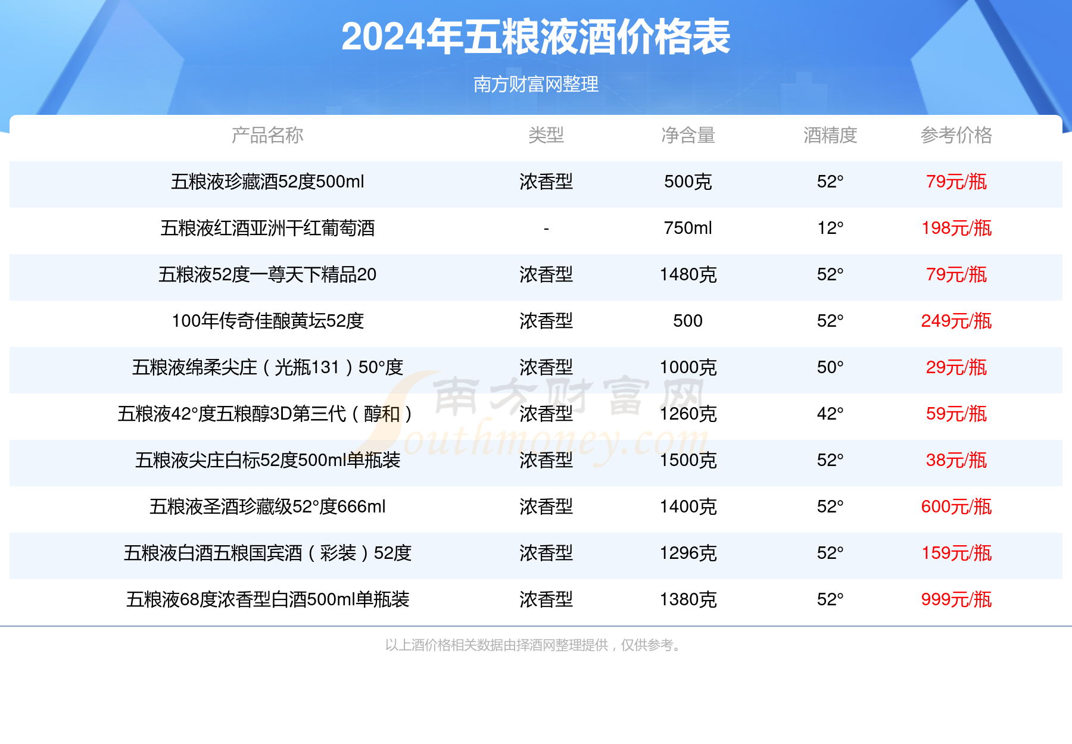
Task: Select 浓香型 in the 一尊天下精品20 row
Action: [546, 274]
